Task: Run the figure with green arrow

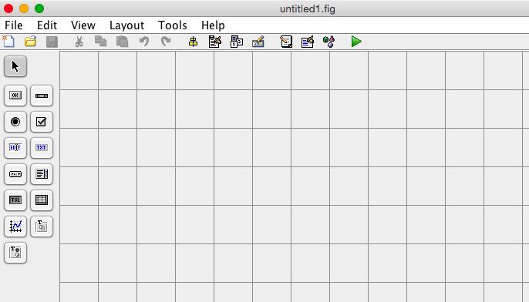Action: coord(356,42)
